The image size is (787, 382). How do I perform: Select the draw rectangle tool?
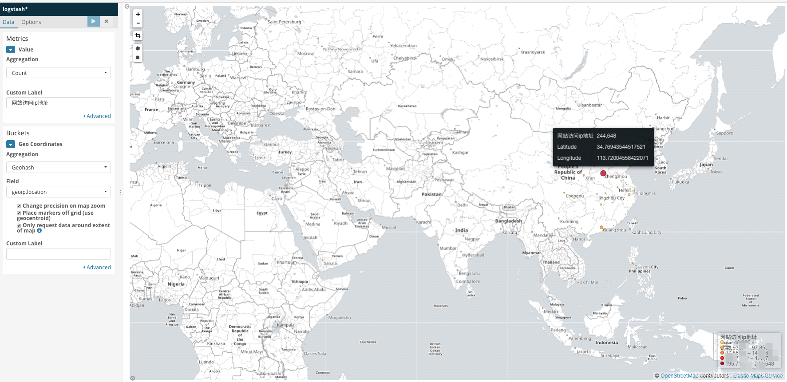138,58
